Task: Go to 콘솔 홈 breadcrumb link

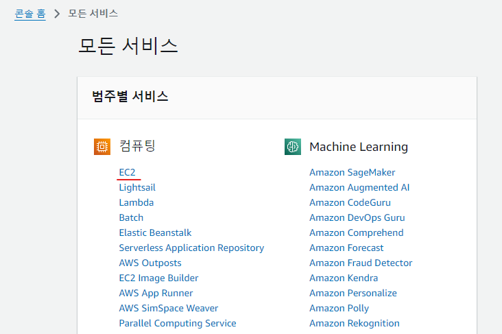Action: (x=30, y=14)
